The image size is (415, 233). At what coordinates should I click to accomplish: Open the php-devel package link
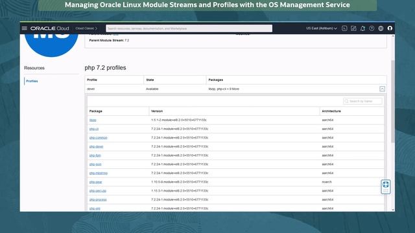click(x=97, y=147)
